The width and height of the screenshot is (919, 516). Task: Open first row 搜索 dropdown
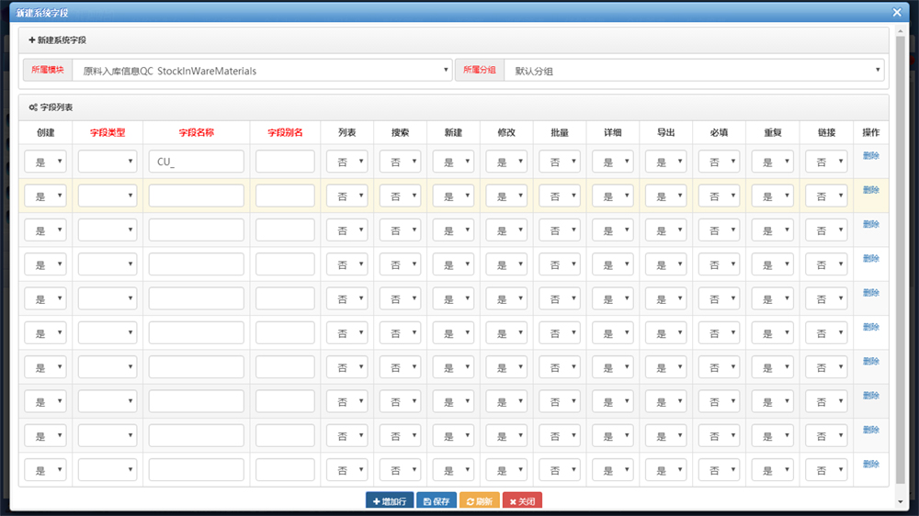tap(401, 162)
